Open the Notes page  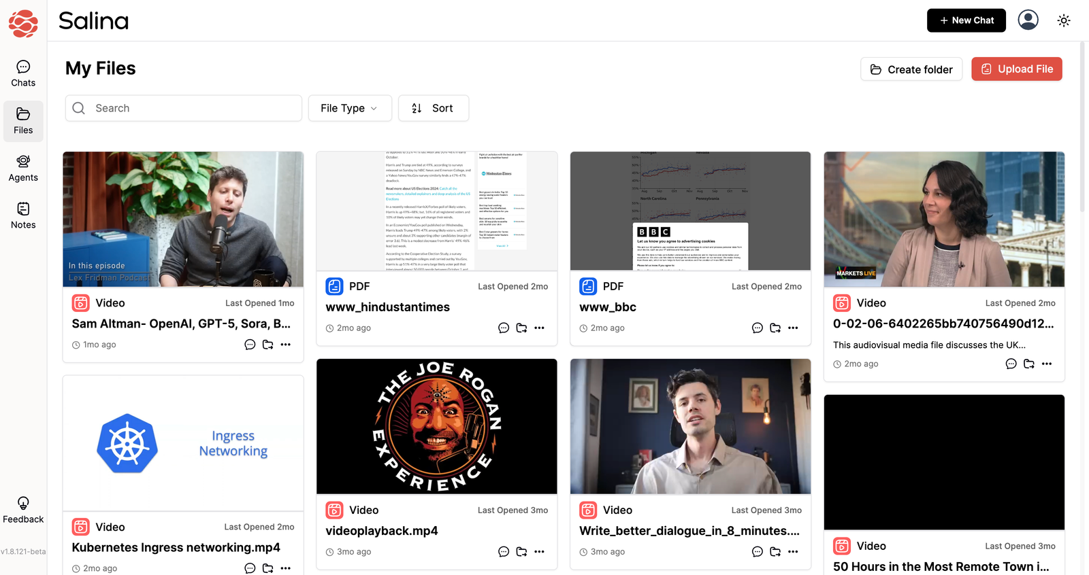tap(23, 216)
